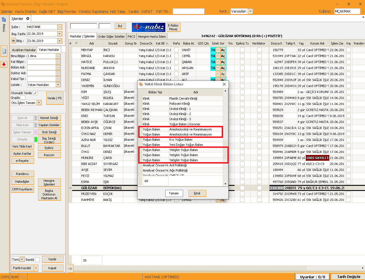
Task: Click the e-Nabız logo banner
Action: 148,27
